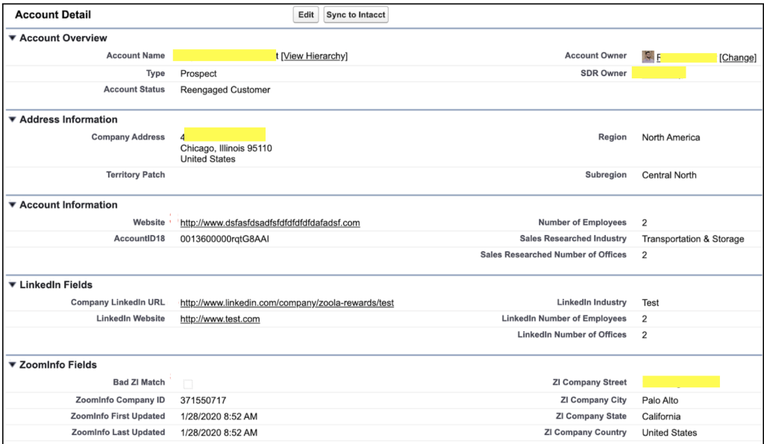Open the Company LinkedIn URL link
Image resolution: width=764 pixels, height=444 pixels.
tap(287, 303)
